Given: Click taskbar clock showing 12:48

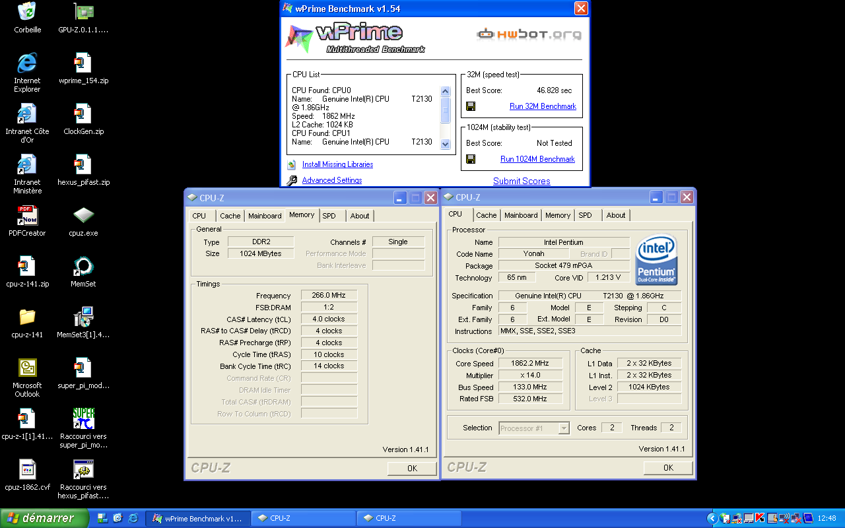Looking at the screenshot, I should tap(827, 519).
